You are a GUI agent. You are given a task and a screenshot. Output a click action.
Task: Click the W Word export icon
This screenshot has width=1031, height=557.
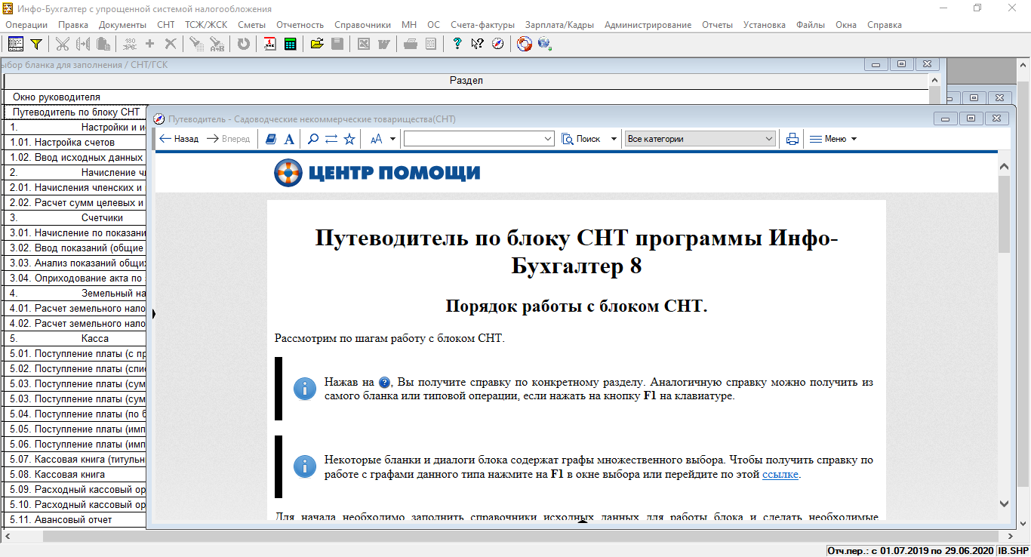click(x=384, y=44)
